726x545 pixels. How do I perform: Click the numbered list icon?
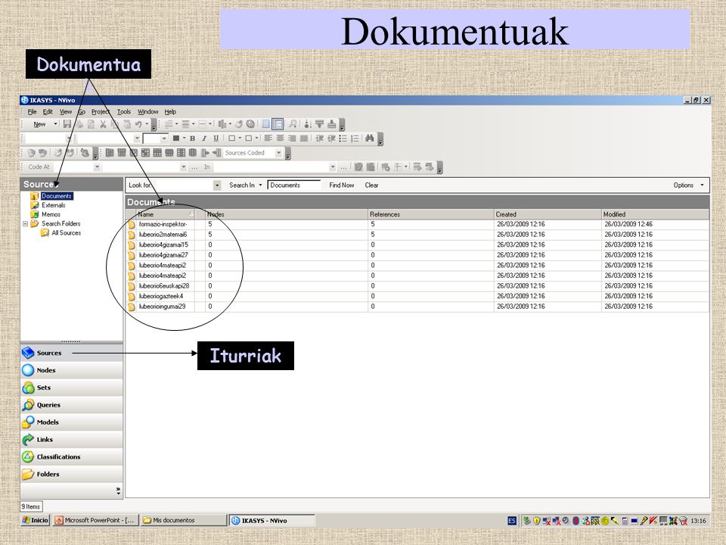tap(355, 138)
